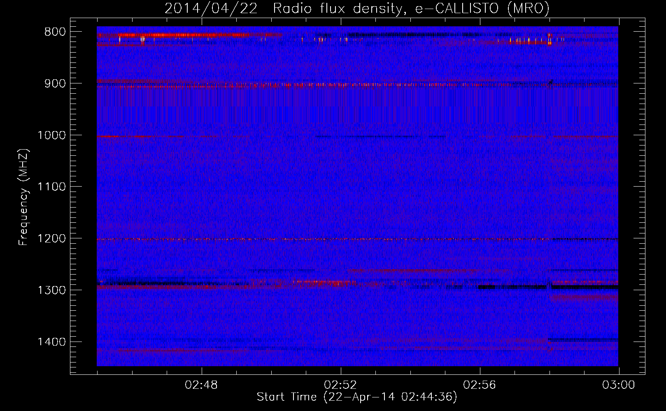Screen dimensions: 666x411
Task: Click the 900 frequency tick label
Action: (55, 83)
